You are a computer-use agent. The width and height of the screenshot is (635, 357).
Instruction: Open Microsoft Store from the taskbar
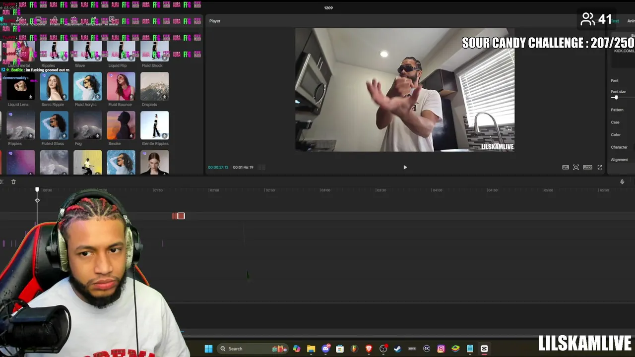pos(340,349)
